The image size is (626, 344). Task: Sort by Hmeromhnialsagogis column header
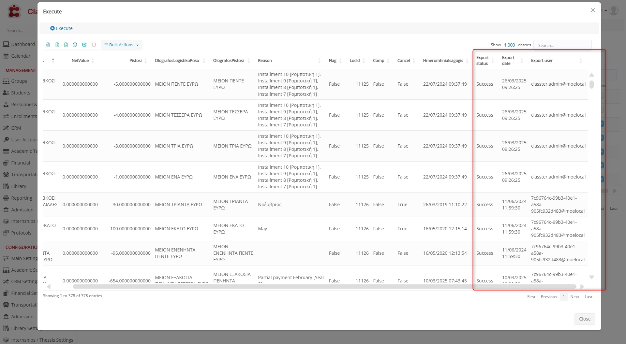click(443, 61)
